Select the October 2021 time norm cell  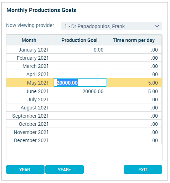(x=134, y=124)
